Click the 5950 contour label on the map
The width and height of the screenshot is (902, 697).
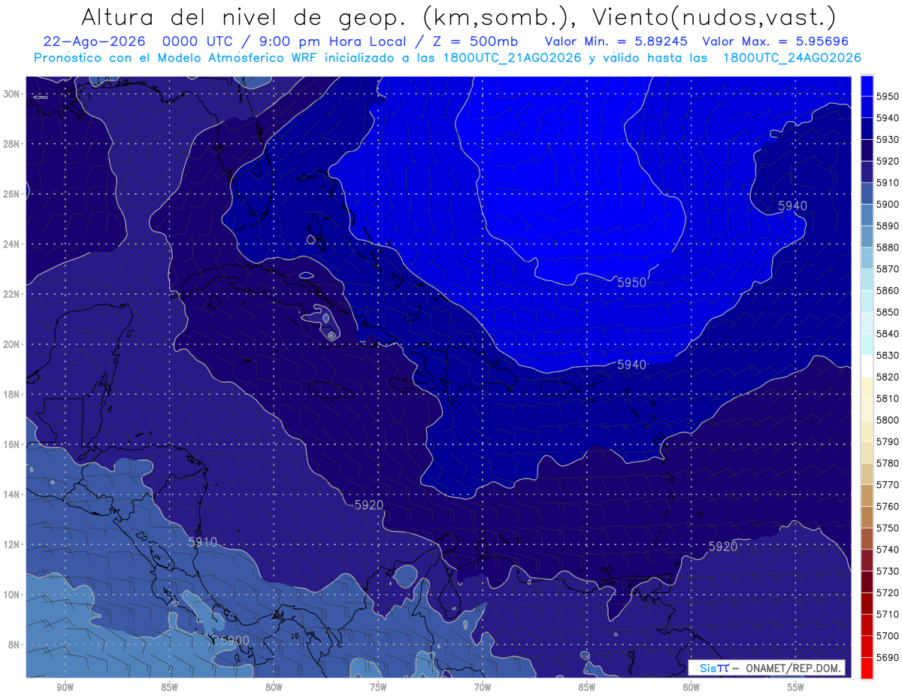pyautogui.click(x=631, y=283)
